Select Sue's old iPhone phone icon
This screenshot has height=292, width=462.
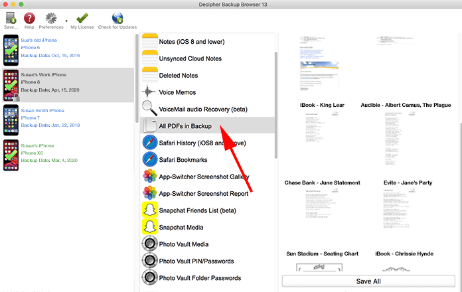pyautogui.click(x=11, y=50)
